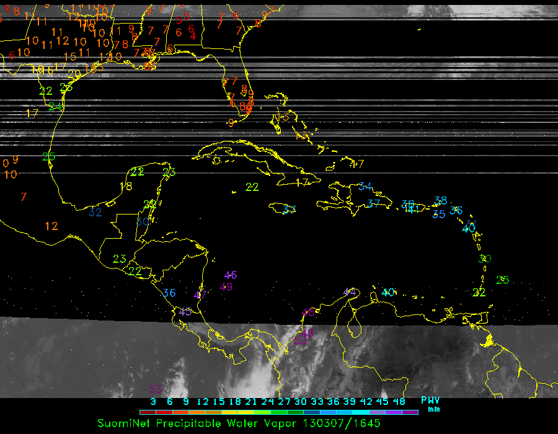
Task: Select the SuomiNet Precipitable Water Vapor title
Action: pyautogui.click(x=198, y=423)
